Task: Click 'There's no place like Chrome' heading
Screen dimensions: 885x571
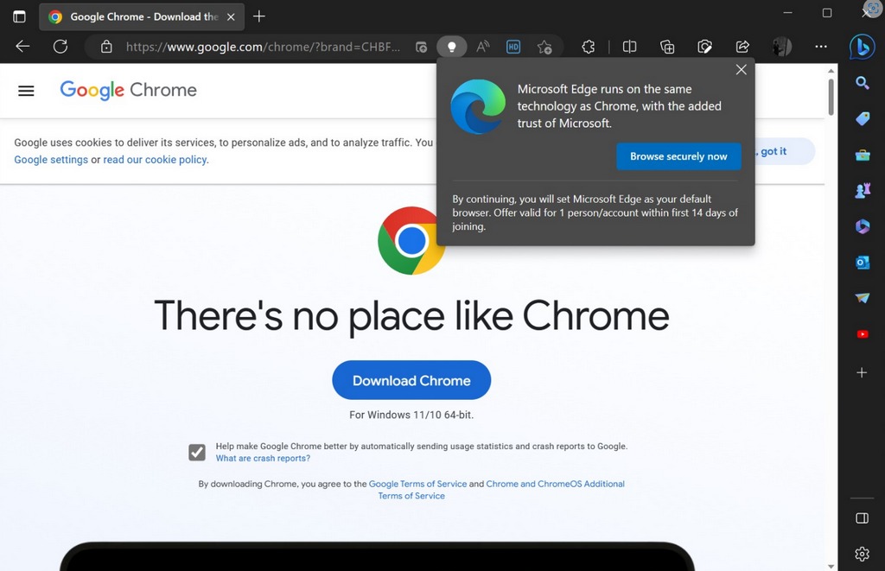Action: [411, 315]
